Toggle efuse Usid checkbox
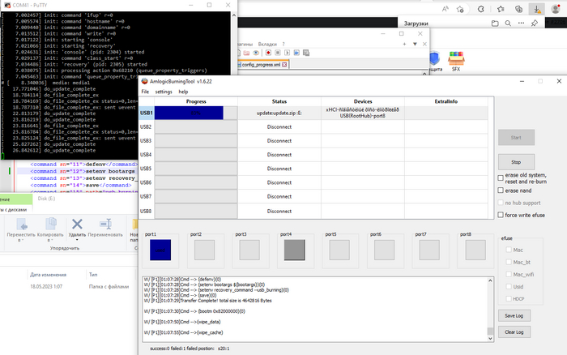This screenshot has width=567, height=355. [x=509, y=287]
